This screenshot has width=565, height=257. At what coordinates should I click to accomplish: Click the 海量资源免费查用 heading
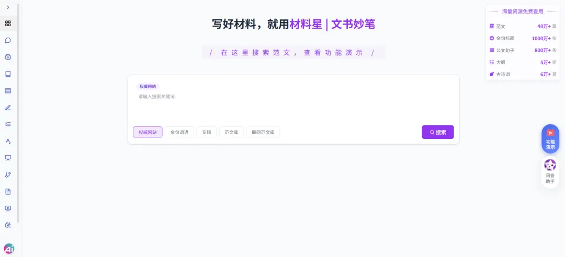click(523, 11)
